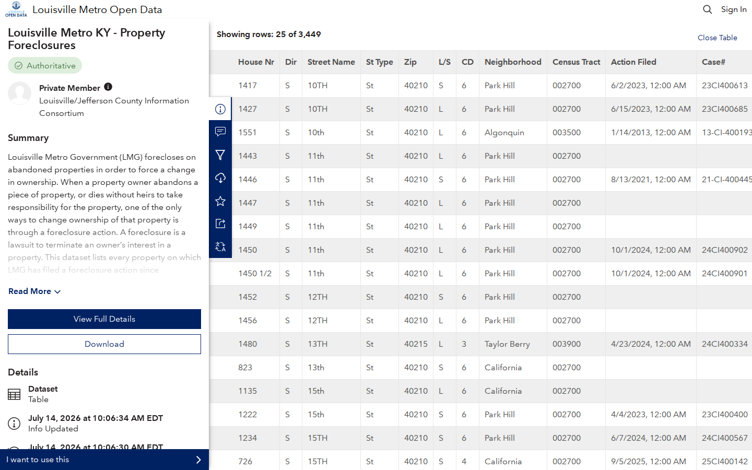
Task: Sort by the CD column header
Action: 467,62
